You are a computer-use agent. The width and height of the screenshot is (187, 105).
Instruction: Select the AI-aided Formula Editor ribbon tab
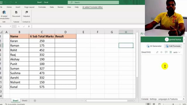pos(93,7)
